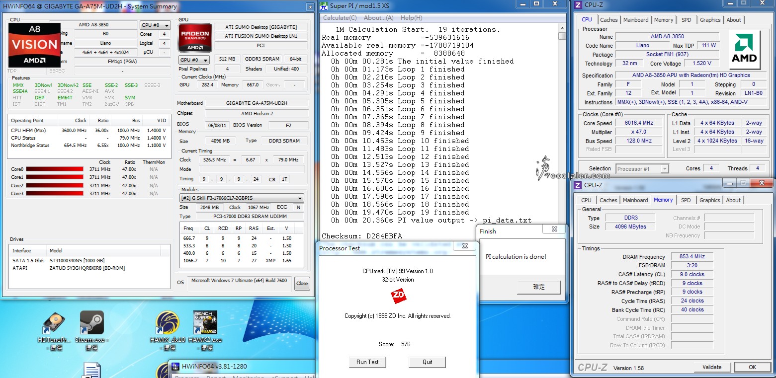The image size is (776, 378).
Task: Click the CAS# Latency 9.0 clocks value
Action: [x=692, y=274]
